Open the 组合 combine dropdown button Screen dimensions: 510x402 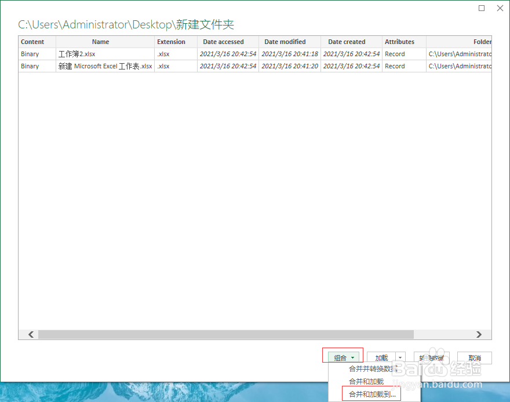point(344,358)
